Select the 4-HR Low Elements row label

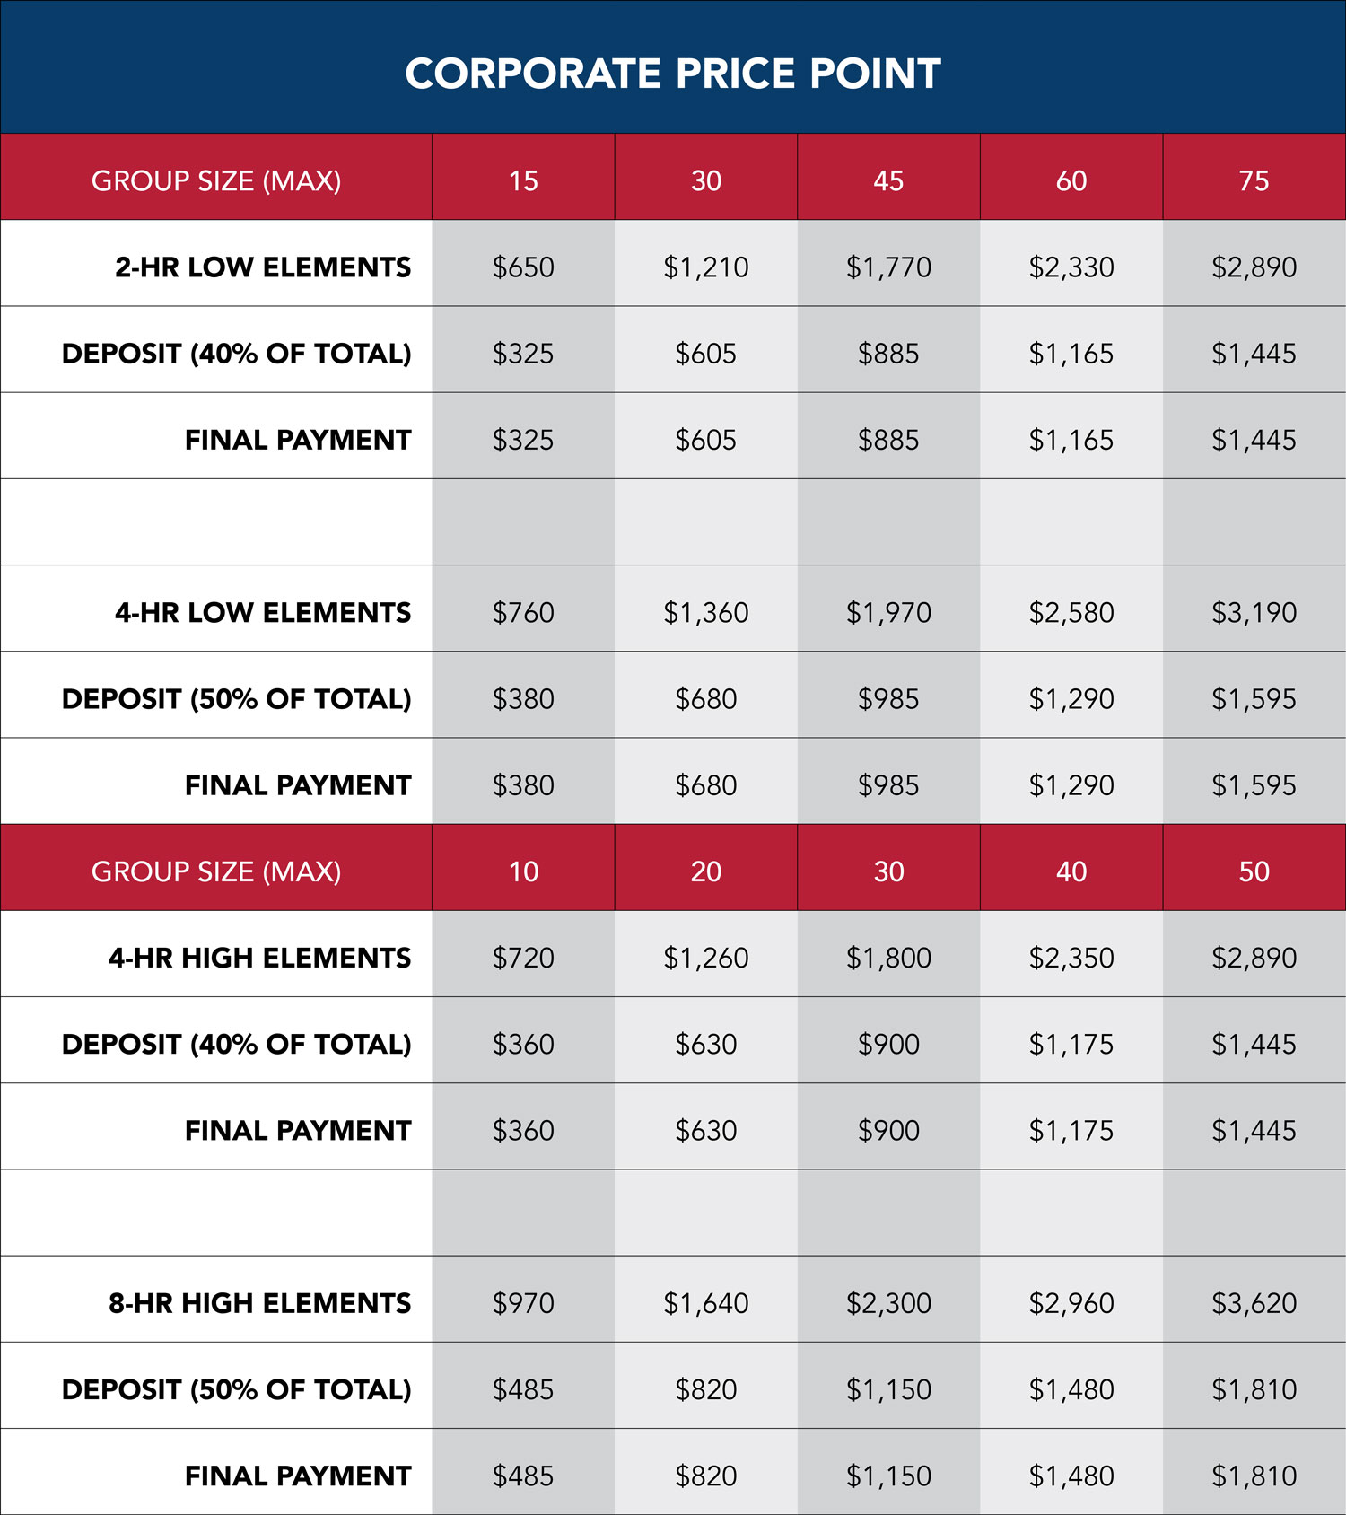[x=262, y=612]
